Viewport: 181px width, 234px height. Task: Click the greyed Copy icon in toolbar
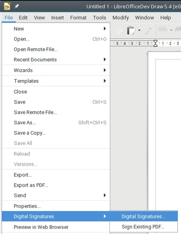pos(120,30)
